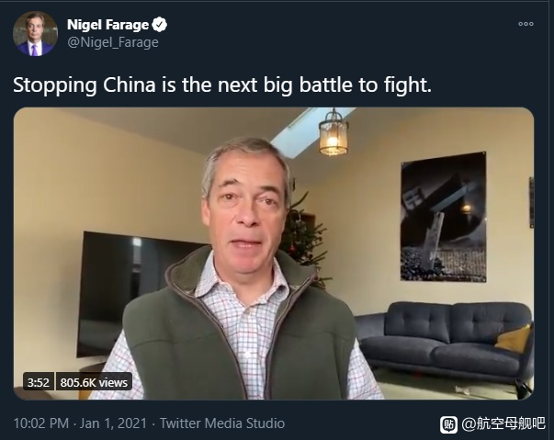Image resolution: width=554 pixels, height=440 pixels.
Task: Click the display name Nigel Farage
Action: [x=108, y=25]
